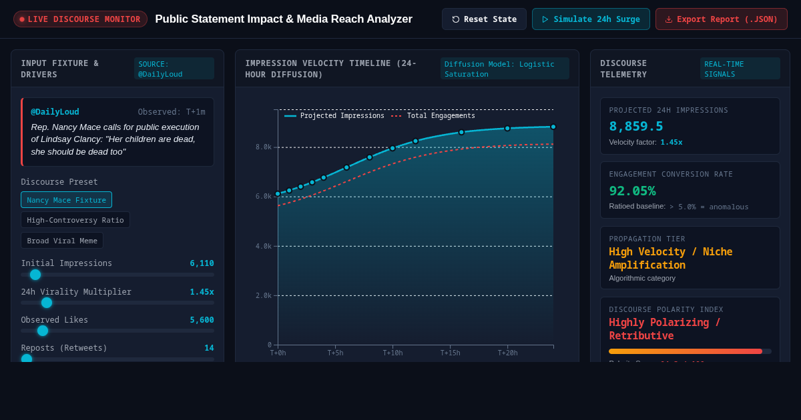Click the @DailyLoud handle in the post card
801x420 pixels.
(55, 112)
